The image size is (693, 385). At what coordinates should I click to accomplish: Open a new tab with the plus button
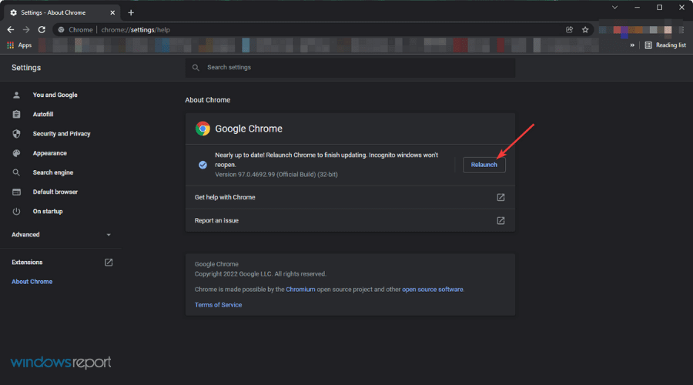point(131,12)
